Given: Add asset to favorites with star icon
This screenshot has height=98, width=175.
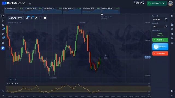Looking at the screenshot, I should click(x=30, y=4).
